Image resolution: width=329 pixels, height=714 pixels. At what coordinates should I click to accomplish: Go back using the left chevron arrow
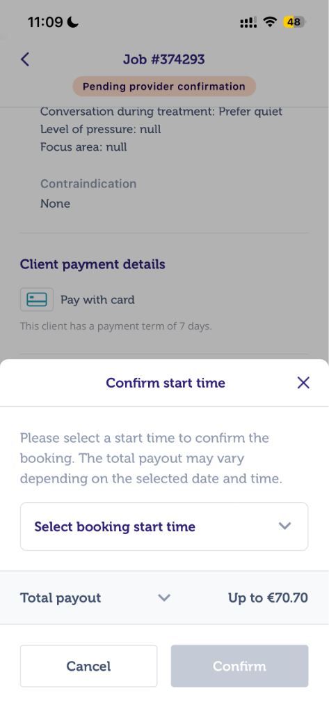point(25,59)
